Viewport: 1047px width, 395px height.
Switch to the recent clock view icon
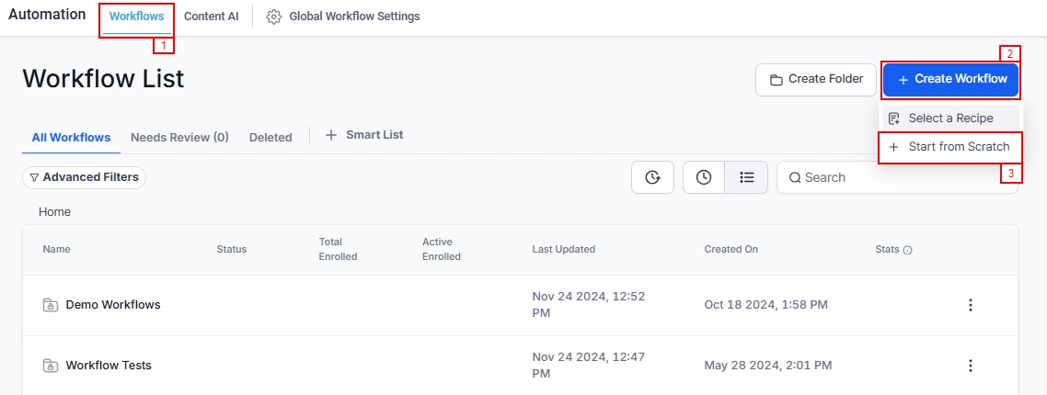coord(704,177)
